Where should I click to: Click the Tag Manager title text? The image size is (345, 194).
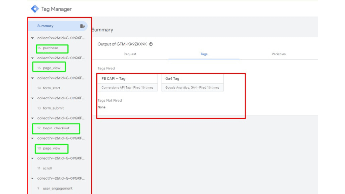tap(57, 9)
